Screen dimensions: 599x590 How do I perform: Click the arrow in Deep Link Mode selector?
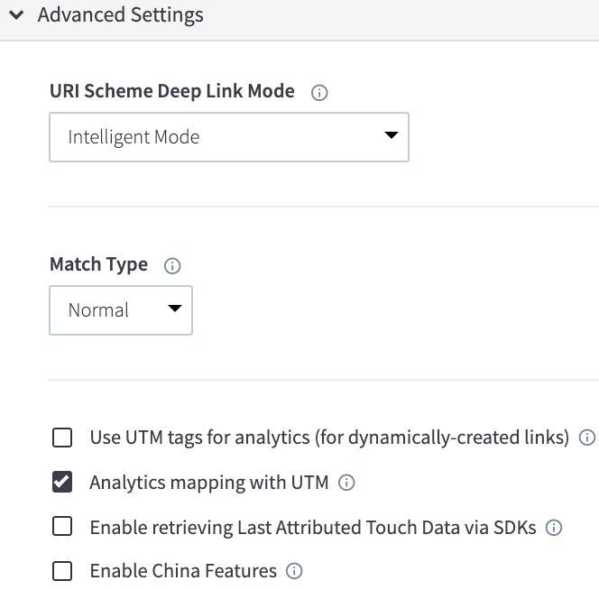[392, 135]
